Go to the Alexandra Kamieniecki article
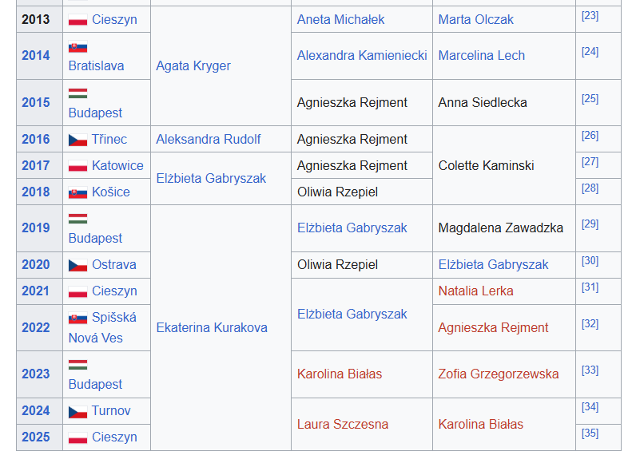This screenshot has height=463, width=632. click(x=362, y=55)
